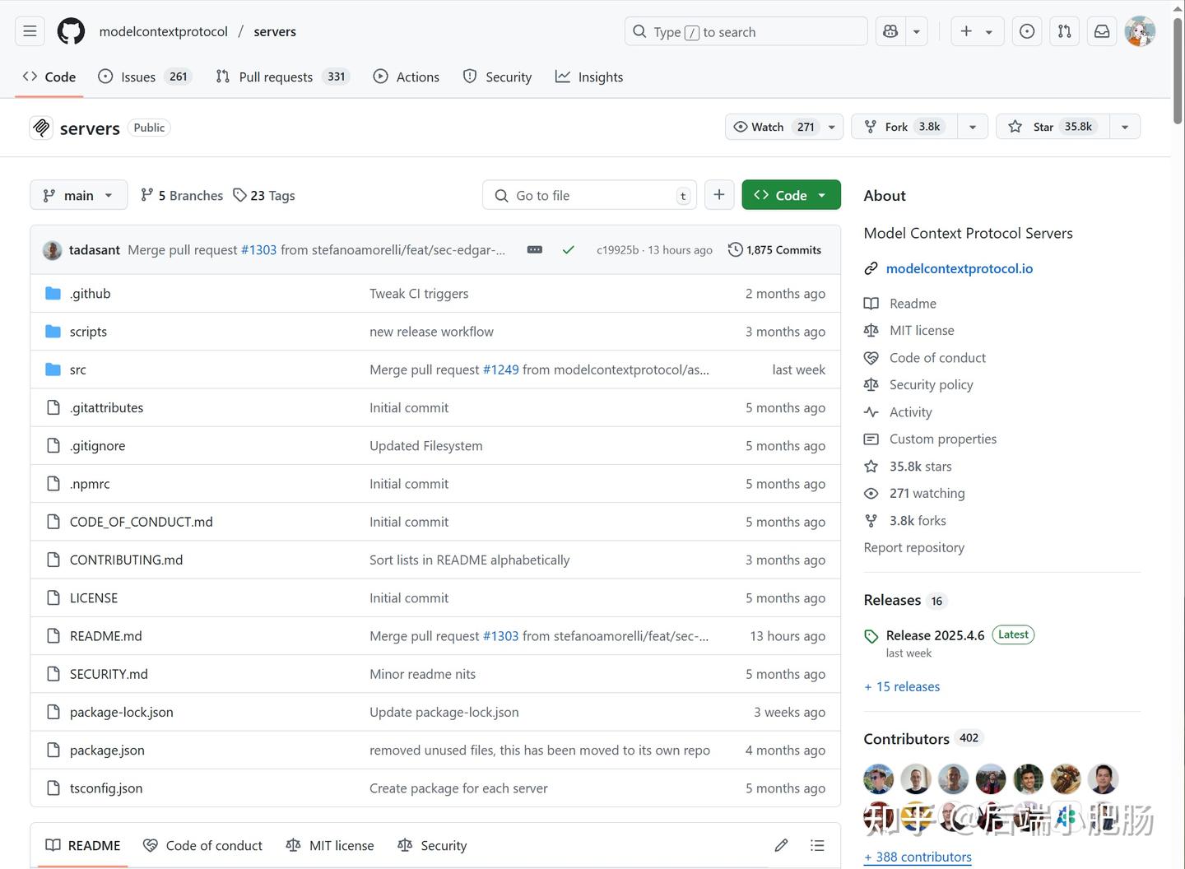The height and width of the screenshot is (869, 1185).
Task: Open the package.json file
Action: click(107, 750)
